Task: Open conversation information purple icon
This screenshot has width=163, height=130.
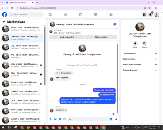Action: (x=115, y=24)
